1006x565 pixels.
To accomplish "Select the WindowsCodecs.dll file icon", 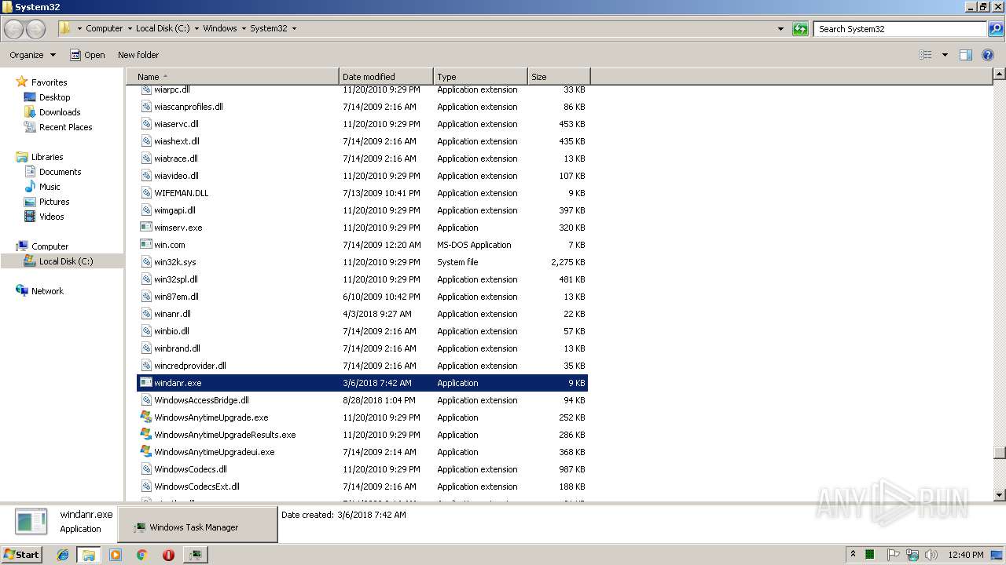I will (x=146, y=469).
